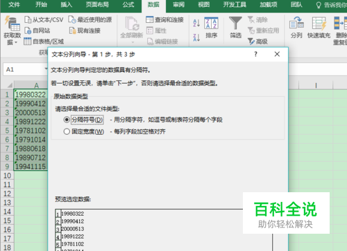Screen dimensions: 347x251
Task: Click cell containing 19880618
Action: click(31, 149)
